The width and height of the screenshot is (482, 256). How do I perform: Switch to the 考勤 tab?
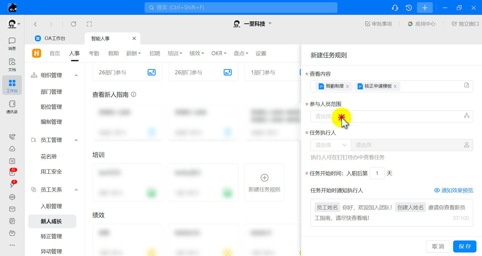coord(94,53)
